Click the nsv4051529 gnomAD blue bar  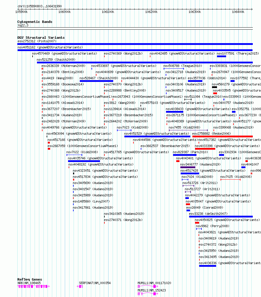tap(157, 136)
